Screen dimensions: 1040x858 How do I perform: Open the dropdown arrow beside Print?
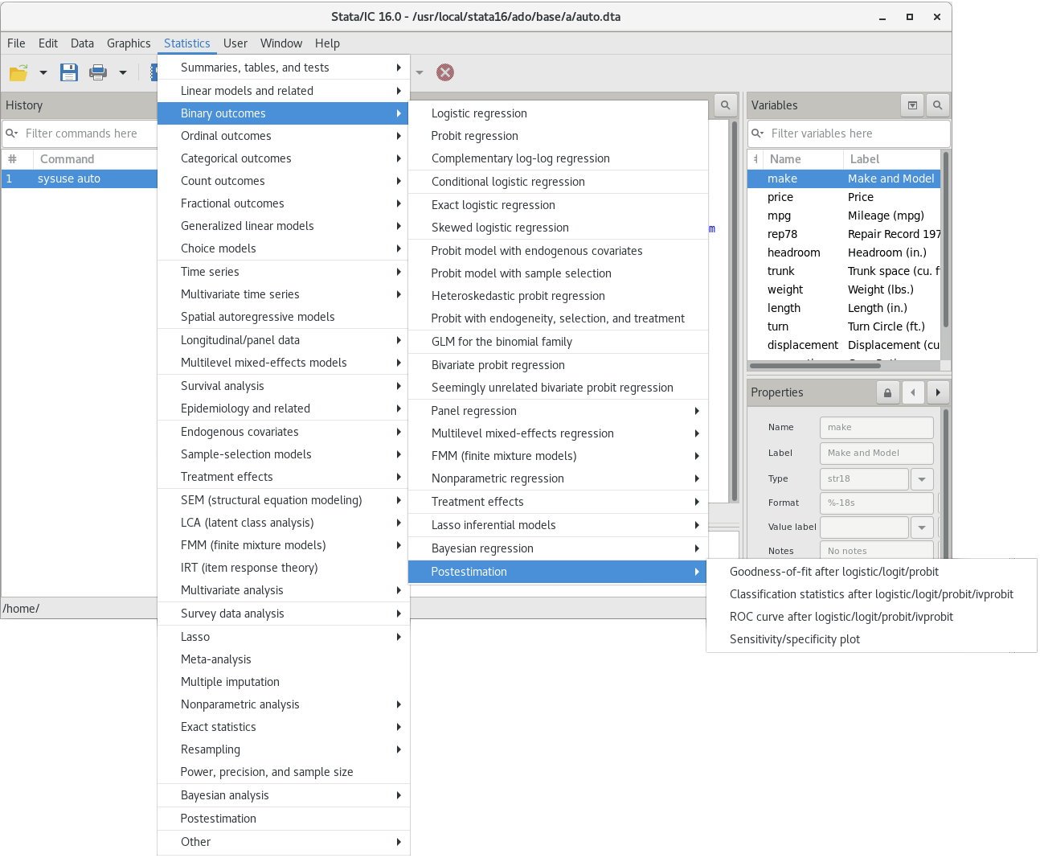pos(123,72)
